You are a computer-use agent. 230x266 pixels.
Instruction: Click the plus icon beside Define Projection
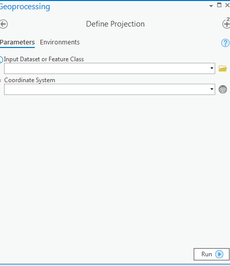226,23
